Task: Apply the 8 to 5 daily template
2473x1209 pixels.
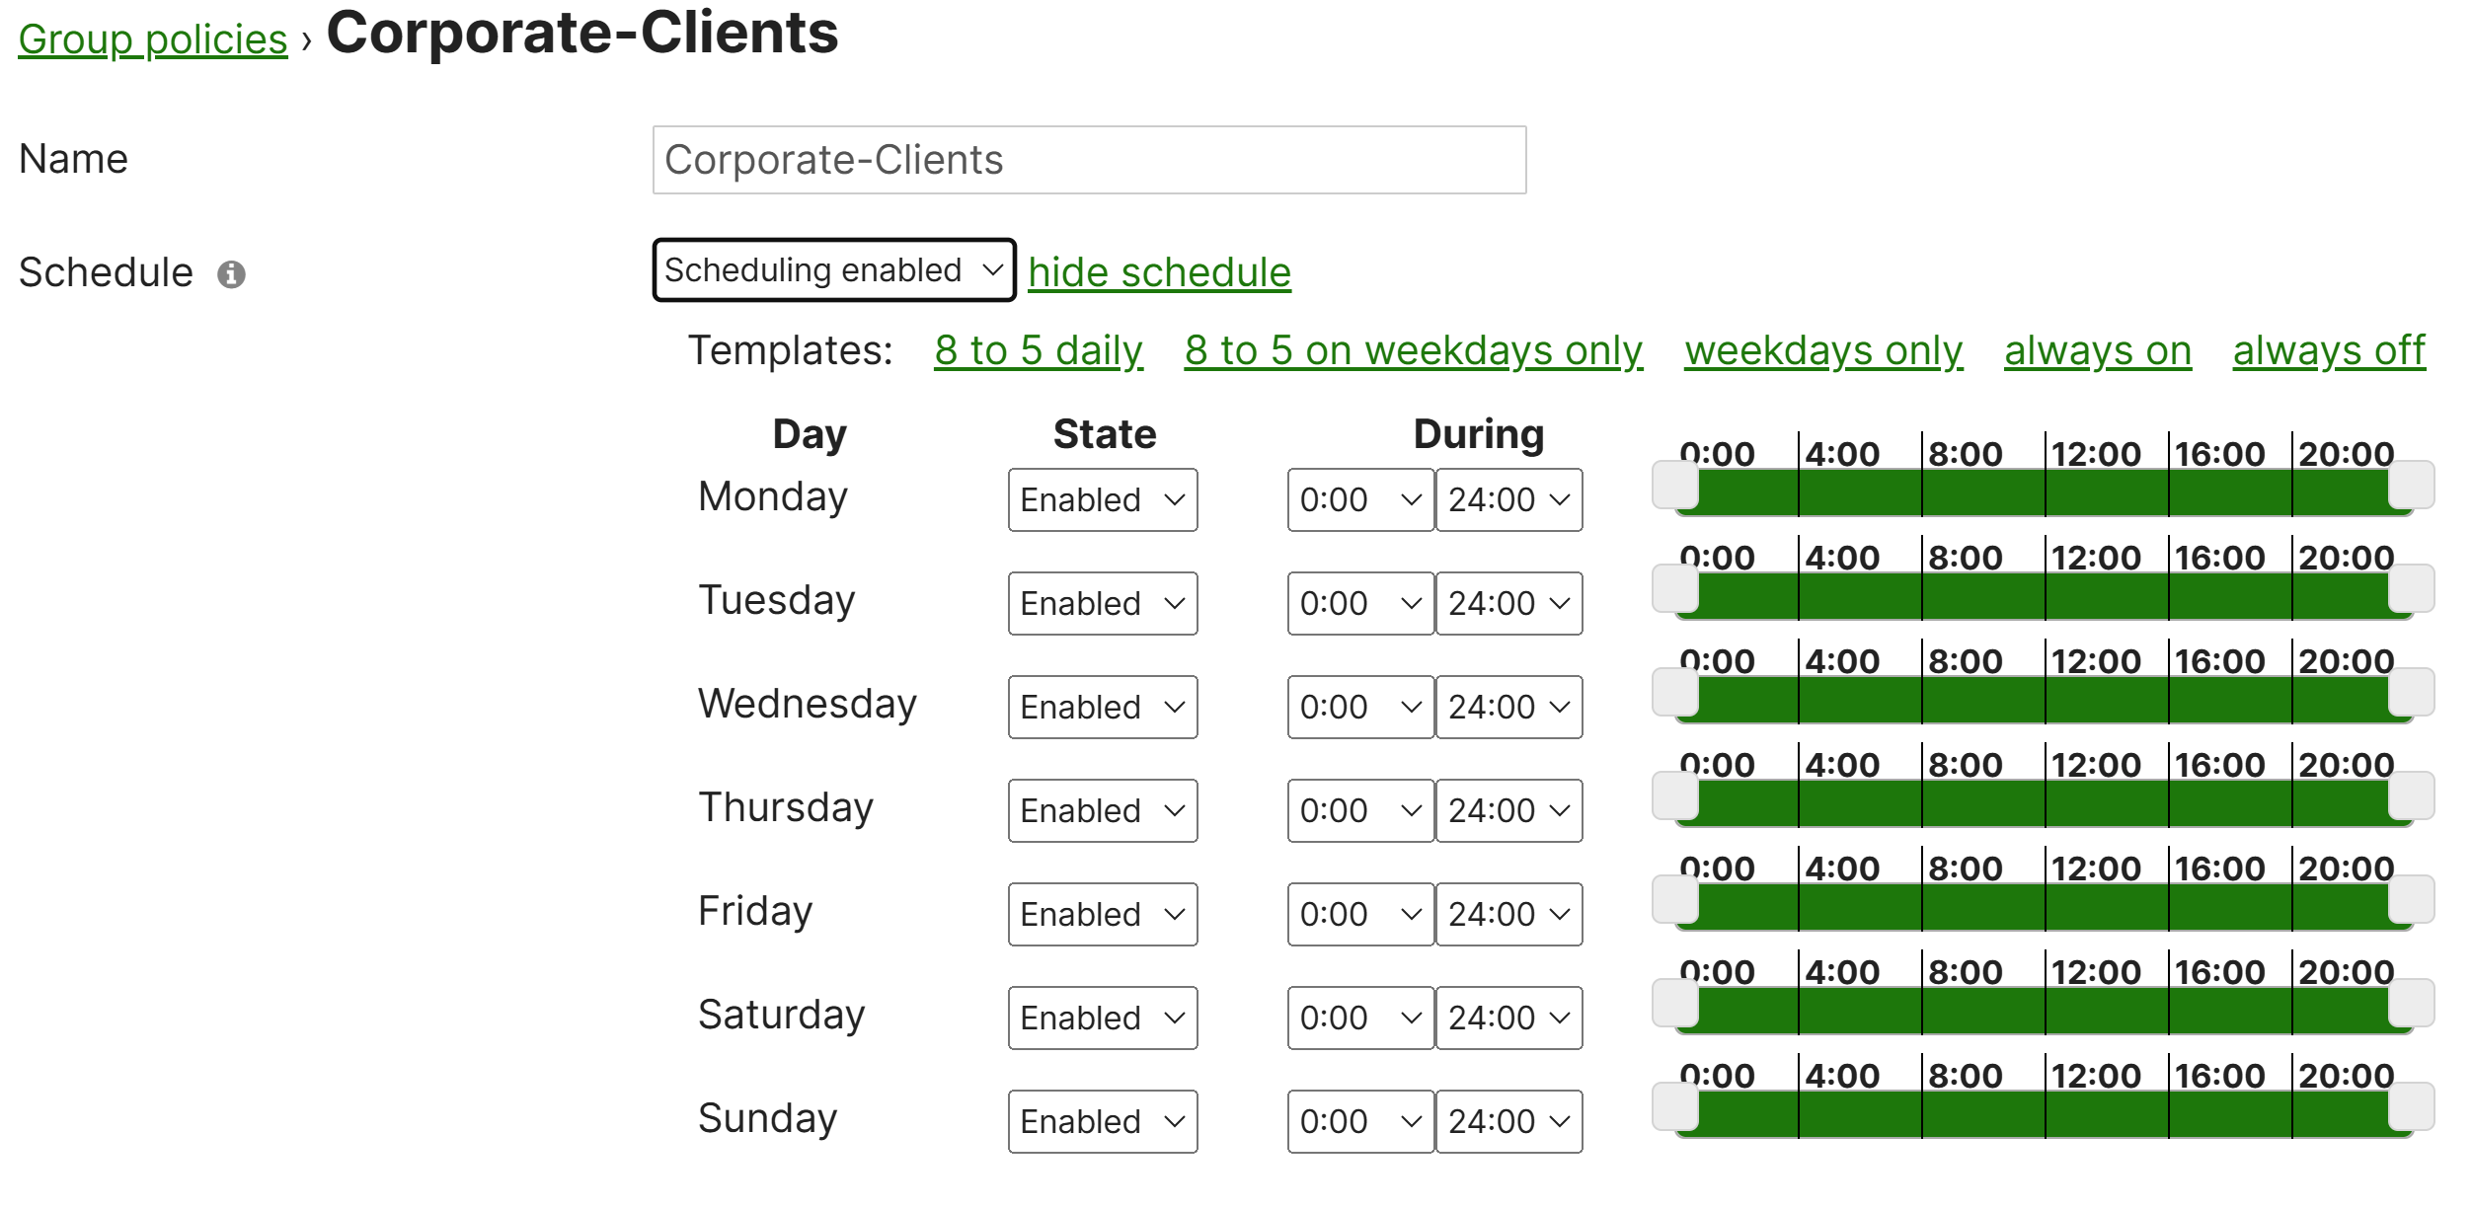Action: point(1039,350)
